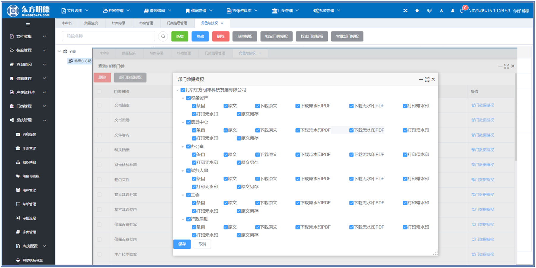This screenshot has height=268, width=536.
Task: Open the 系统管理 dropdown in top navigation
Action: pos(326,11)
